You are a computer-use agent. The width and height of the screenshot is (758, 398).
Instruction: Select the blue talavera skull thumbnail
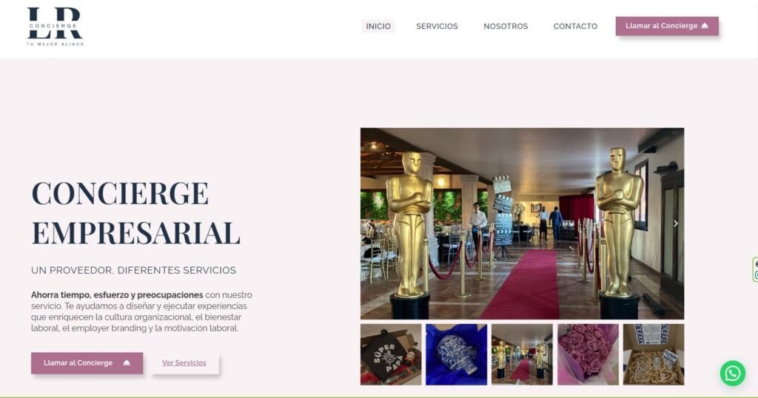click(456, 354)
